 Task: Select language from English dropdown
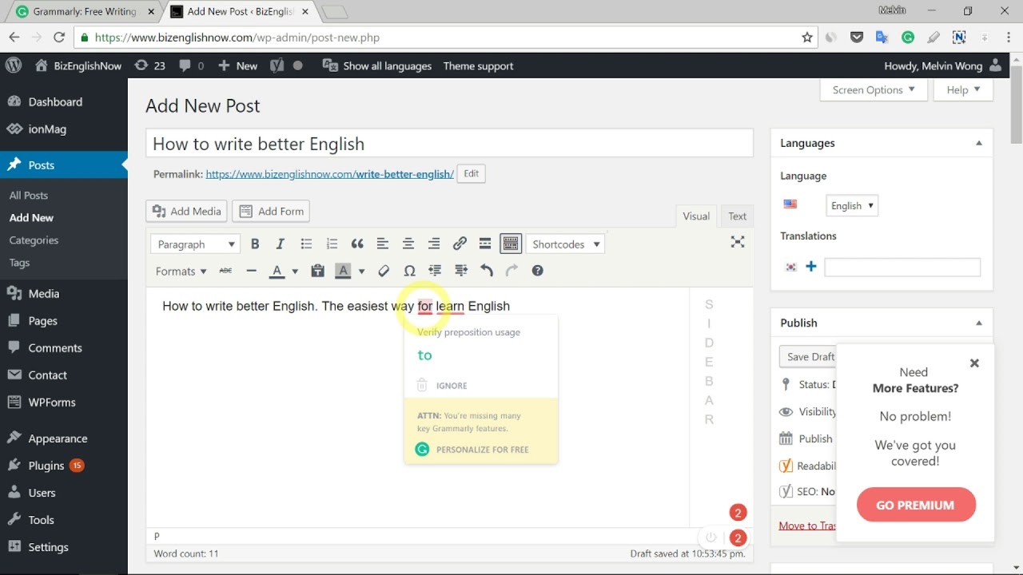(852, 205)
